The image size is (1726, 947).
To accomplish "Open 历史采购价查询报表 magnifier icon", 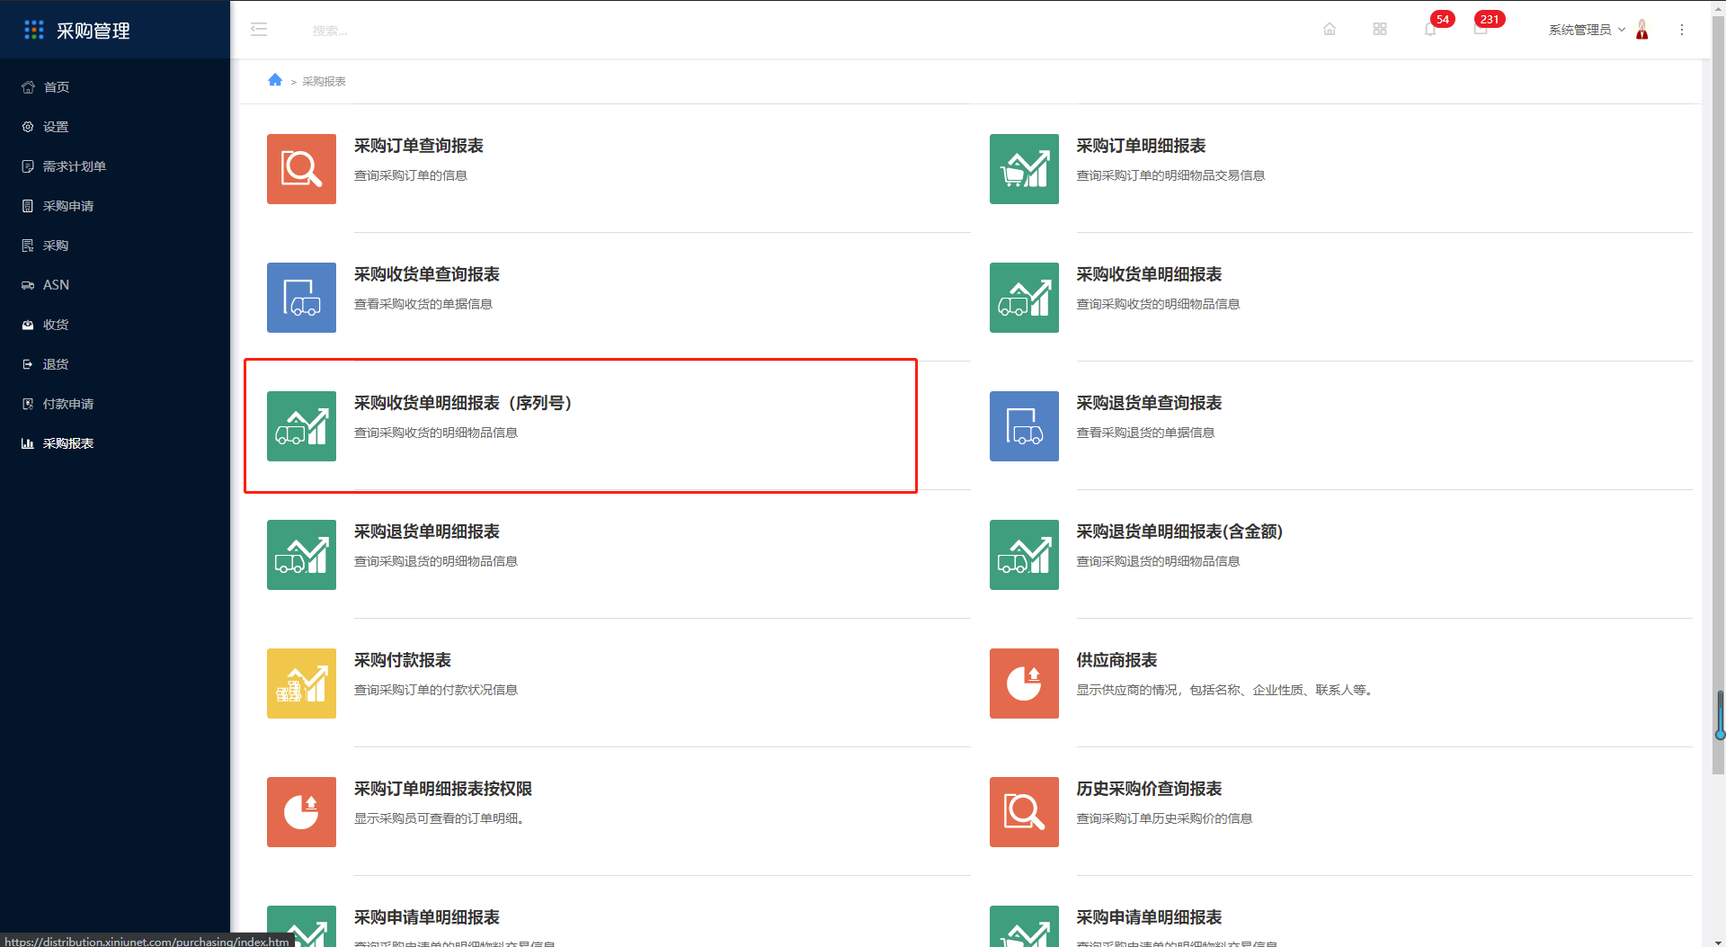I will tap(1024, 812).
